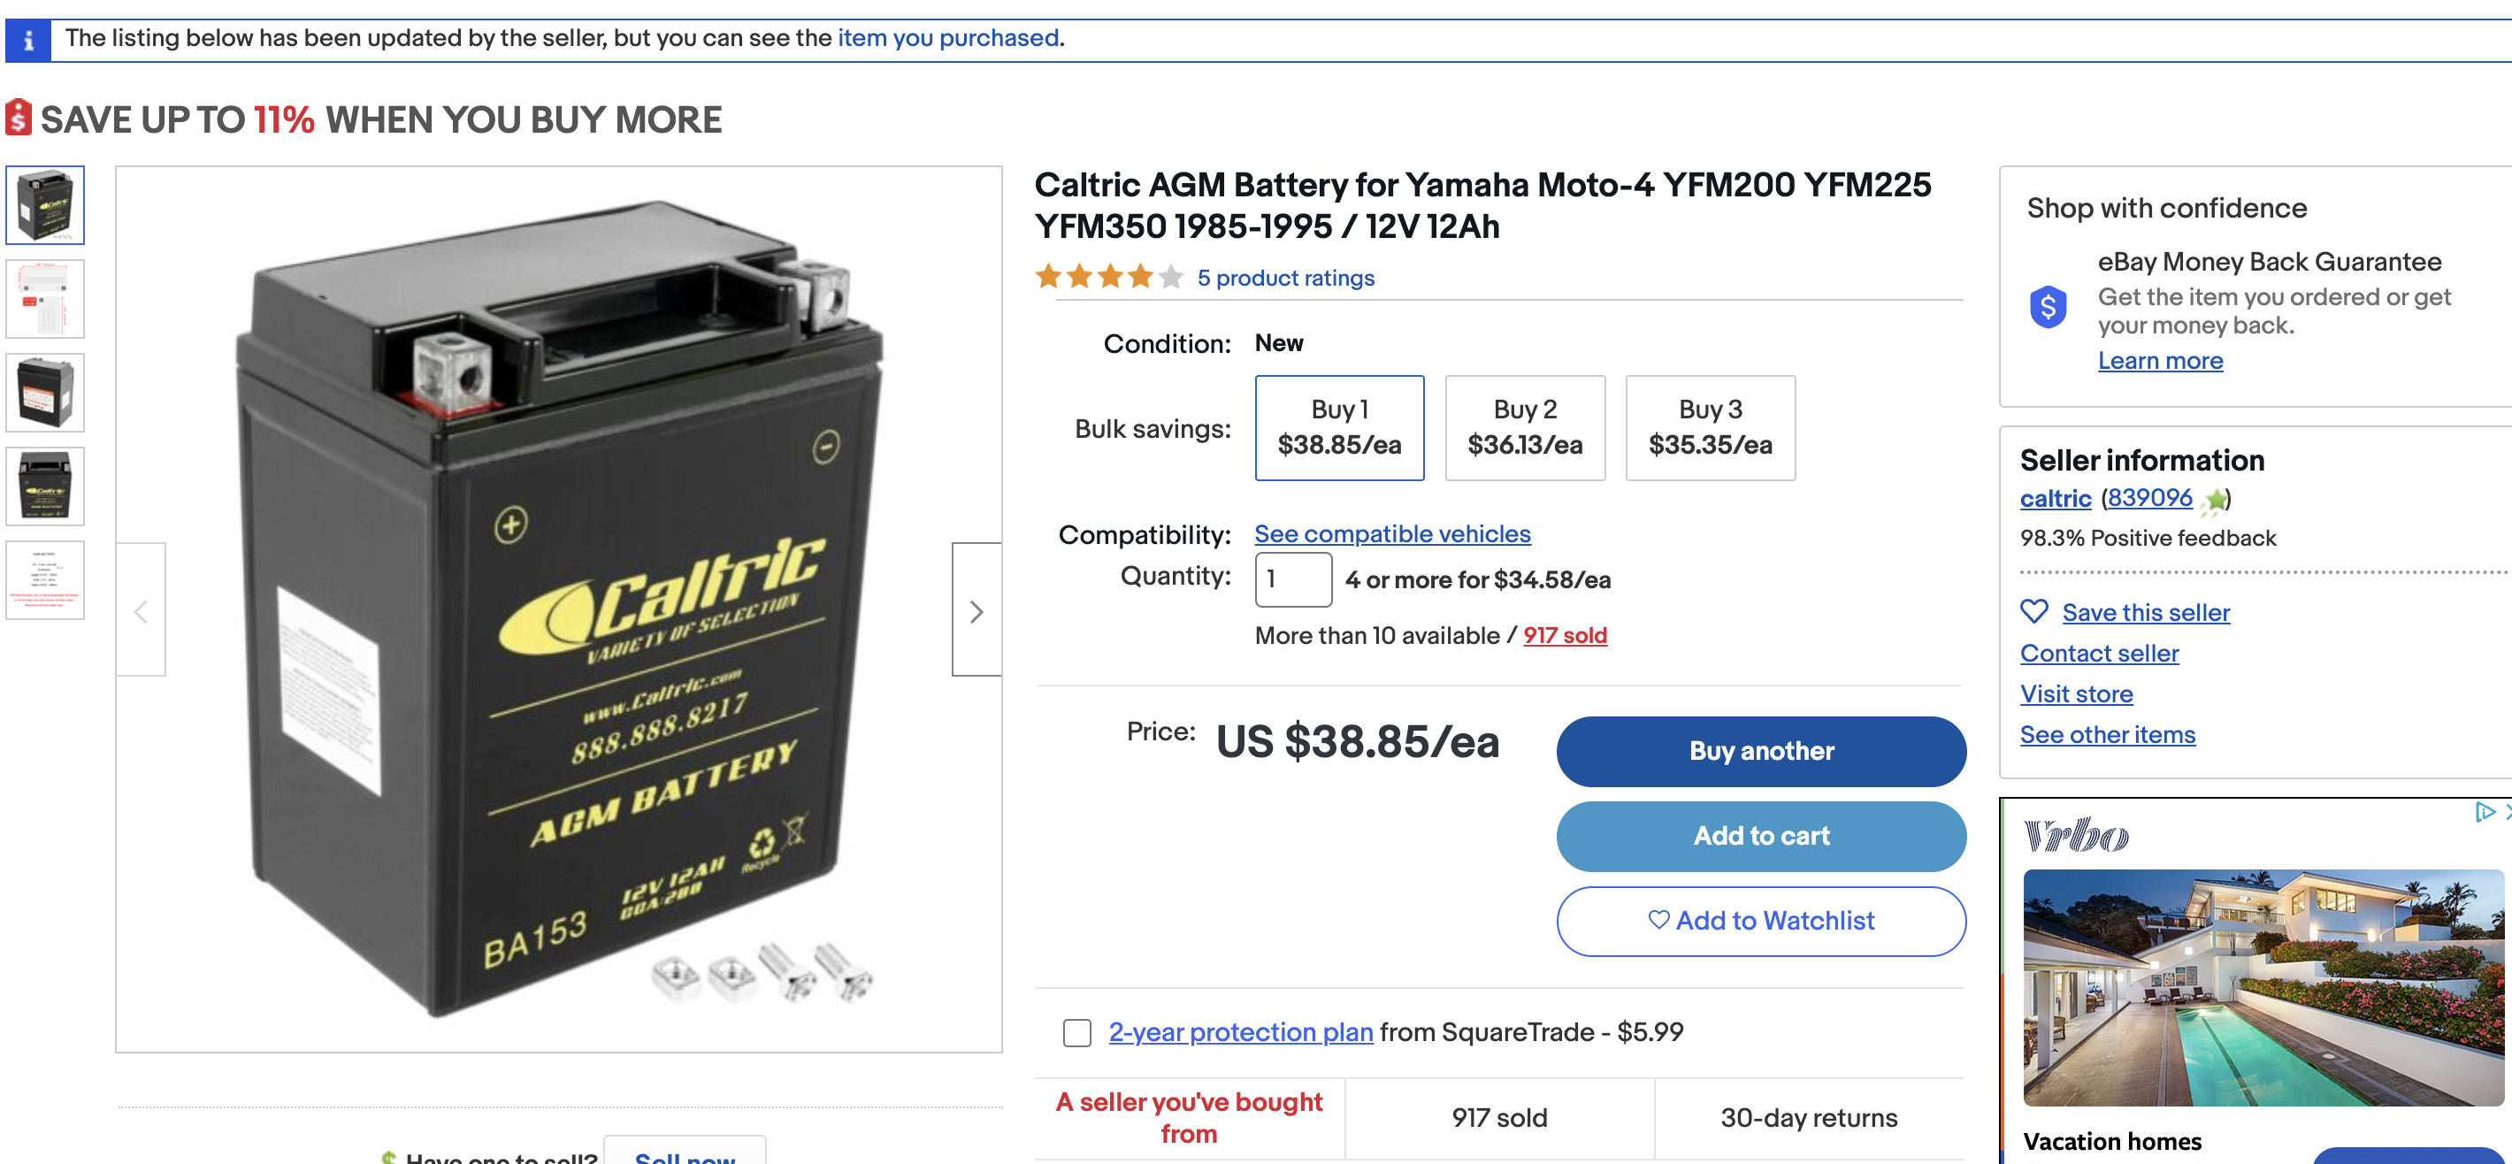Open the See compatible vehicles link

1391,534
